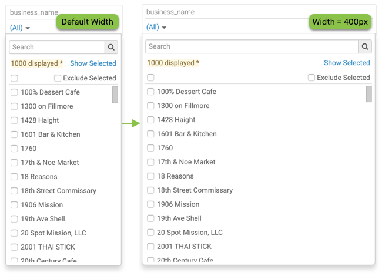Screen dimensions: 382x276
Task: Click the search magnifier icon in the default-width panel
Action: [111, 47]
